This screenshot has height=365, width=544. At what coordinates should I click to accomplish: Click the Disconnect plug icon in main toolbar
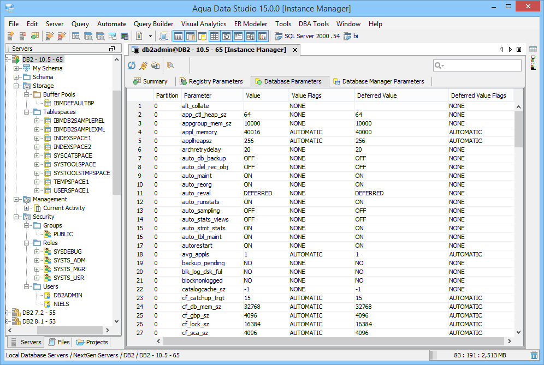[x=62, y=35]
